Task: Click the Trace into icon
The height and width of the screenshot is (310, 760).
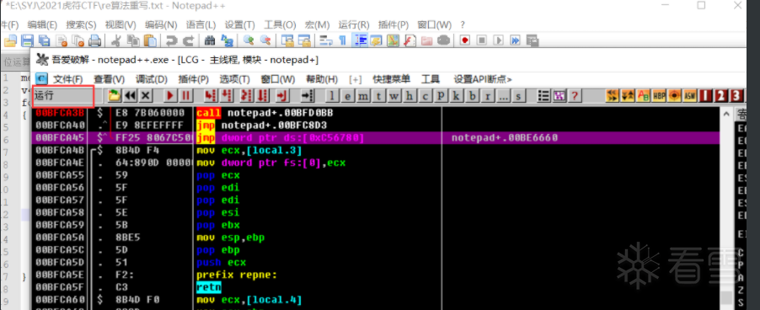Action: coord(246,96)
